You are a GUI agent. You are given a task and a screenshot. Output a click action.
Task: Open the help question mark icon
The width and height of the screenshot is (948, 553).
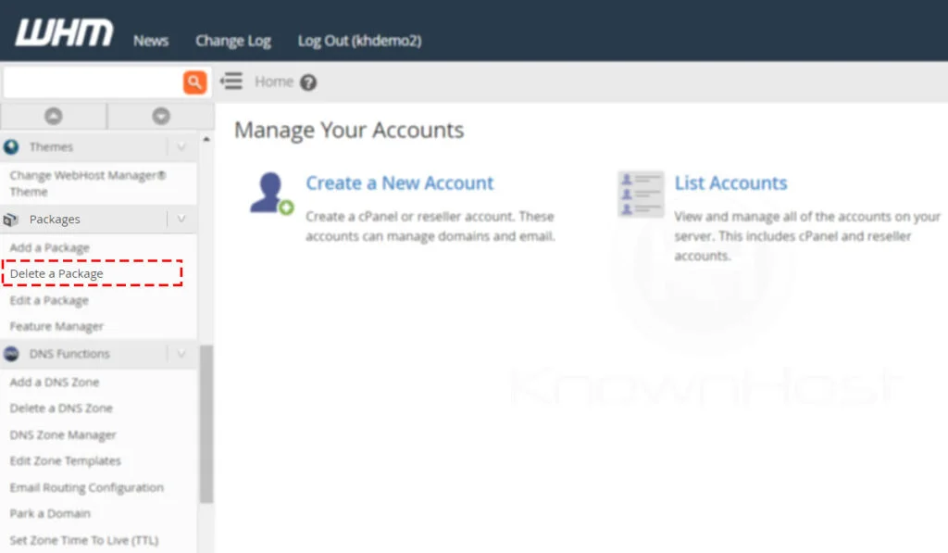tap(308, 82)
